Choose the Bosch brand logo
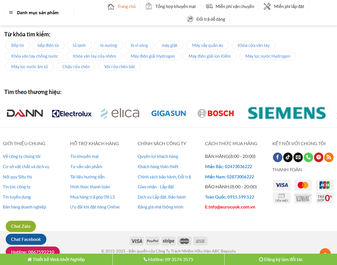337x265 pixels. [216, 113]
